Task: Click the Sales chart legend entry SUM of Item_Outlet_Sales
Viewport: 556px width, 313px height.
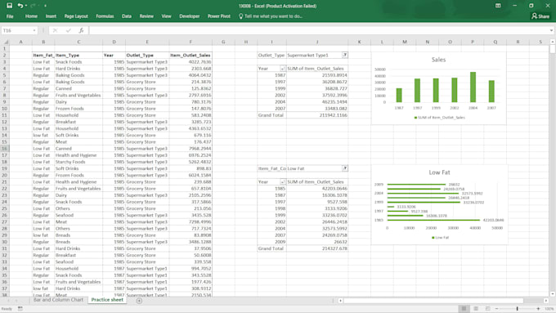Action: (439, 118)
